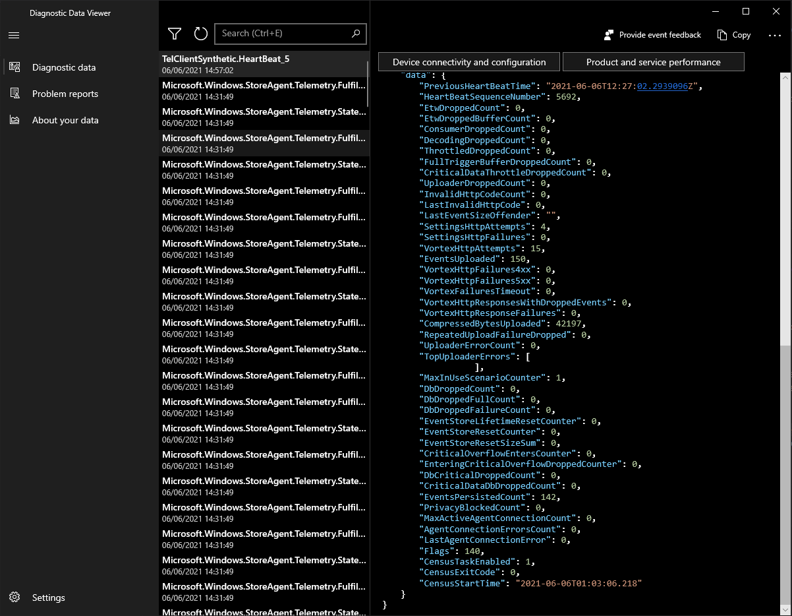792x616 pixels.
Task: Click the "ConsumerDroppedCount" line
Action: coord(484,129)
